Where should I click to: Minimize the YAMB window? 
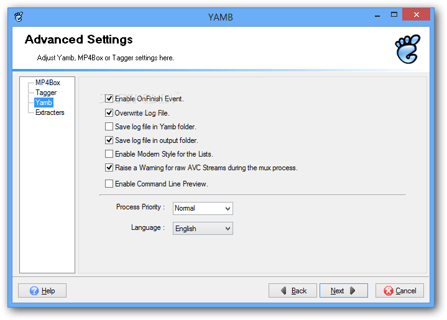click(x=377, y=15)
